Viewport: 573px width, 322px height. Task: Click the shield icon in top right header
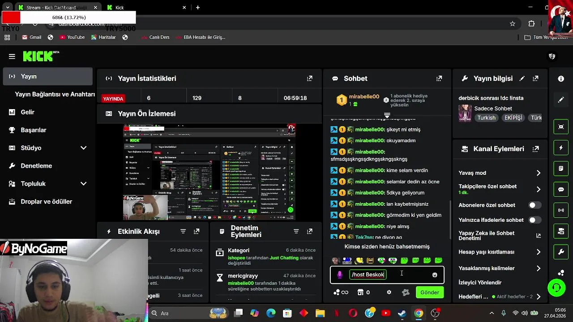[x=552, y=56]
